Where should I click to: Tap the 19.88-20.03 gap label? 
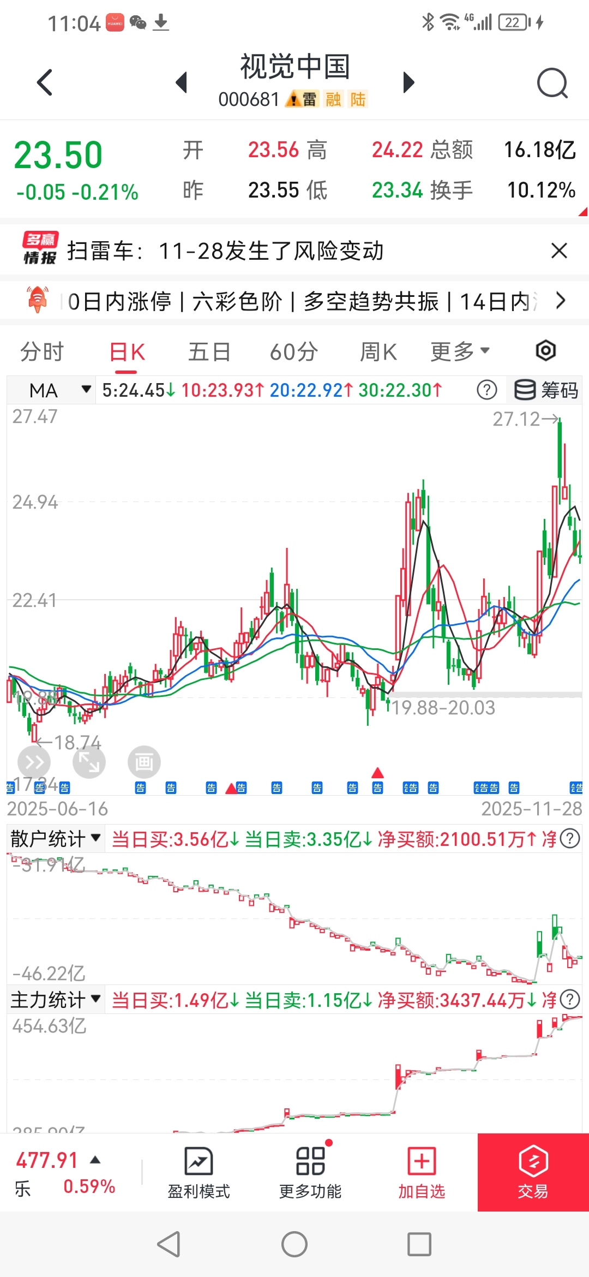tap(443, 708)
